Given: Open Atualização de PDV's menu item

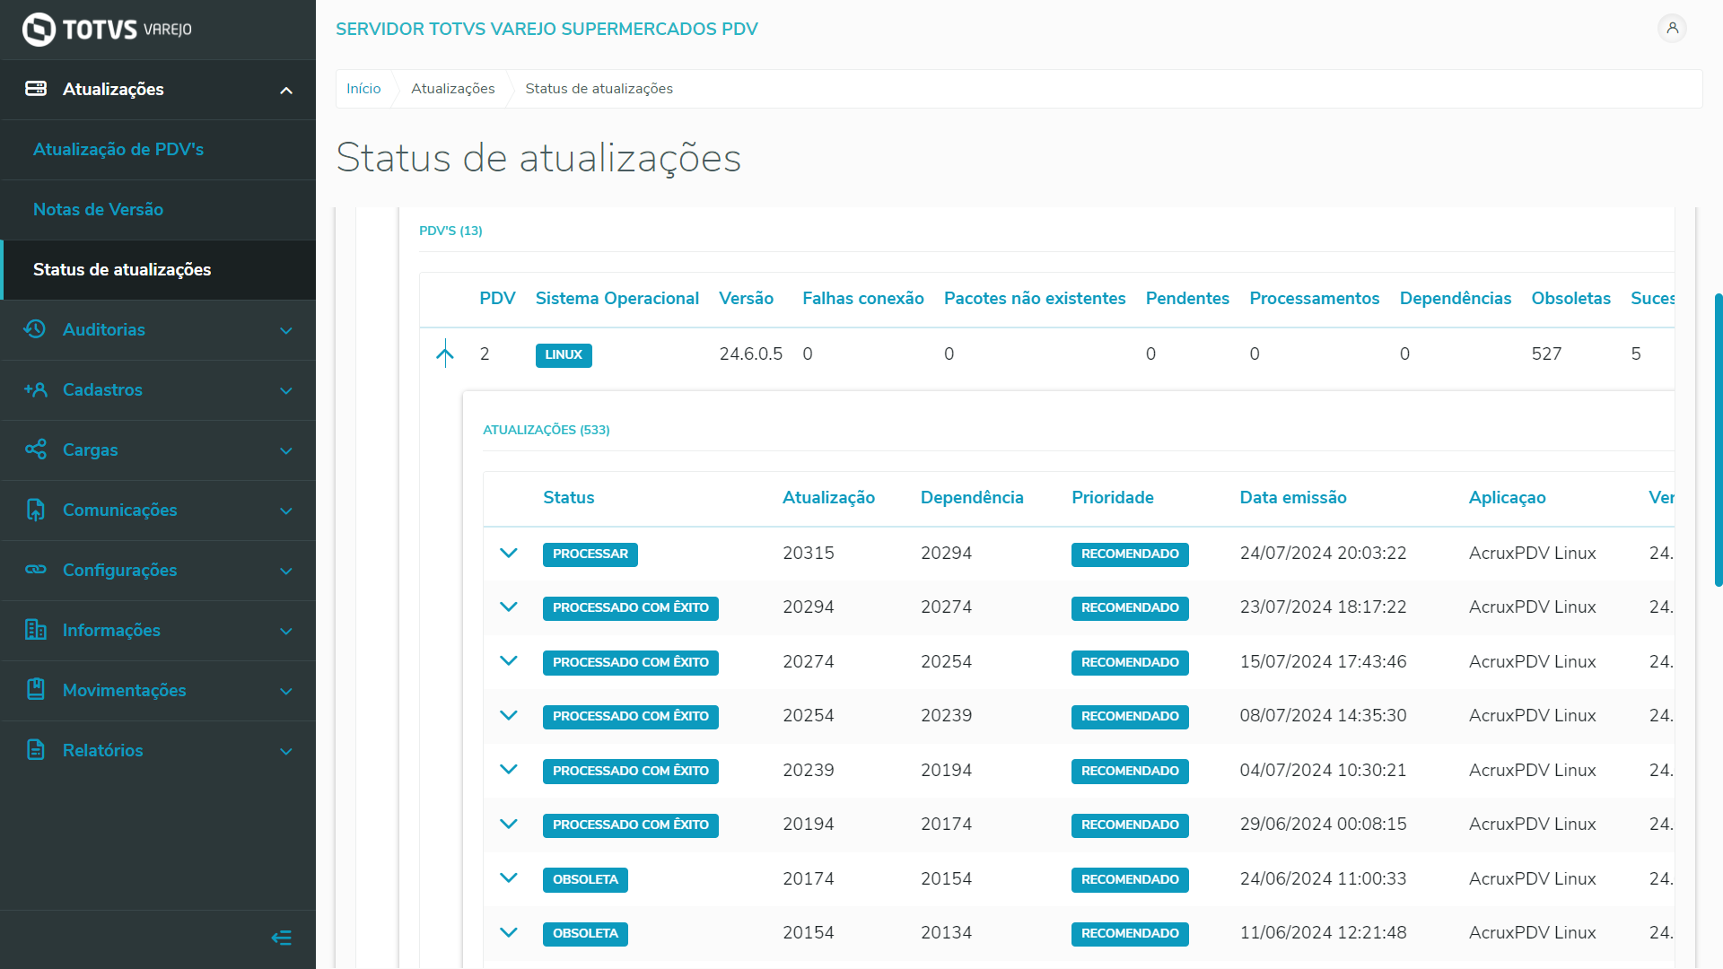Looking at the screenshot, I should point(118,150).
